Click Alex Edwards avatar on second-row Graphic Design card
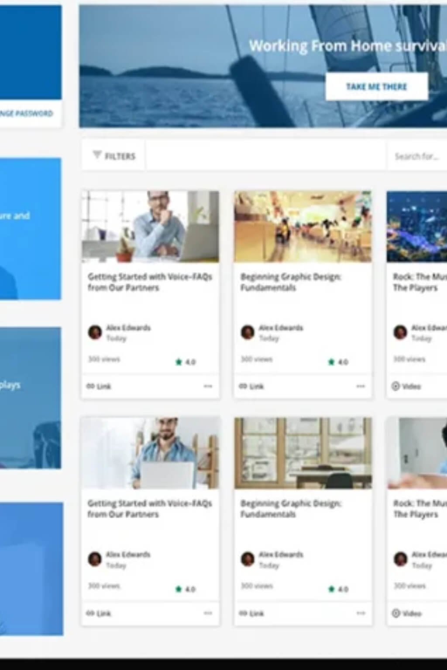The width and height of the screenshot is (447, 670). point(248,559)
